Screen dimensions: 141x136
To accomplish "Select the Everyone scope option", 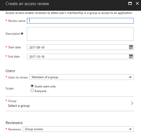I will 32,91.
